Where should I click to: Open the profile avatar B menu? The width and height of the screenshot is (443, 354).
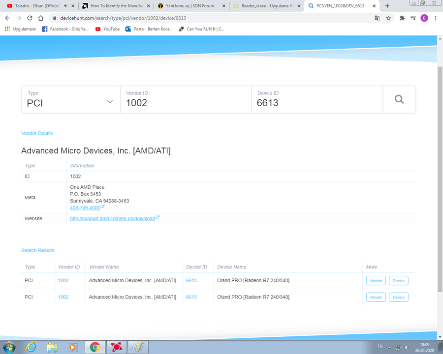point(424,18)
